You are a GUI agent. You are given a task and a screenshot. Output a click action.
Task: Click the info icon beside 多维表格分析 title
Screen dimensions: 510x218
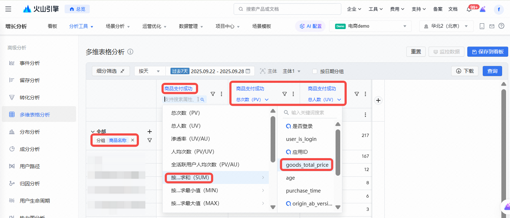pos(130,52)
